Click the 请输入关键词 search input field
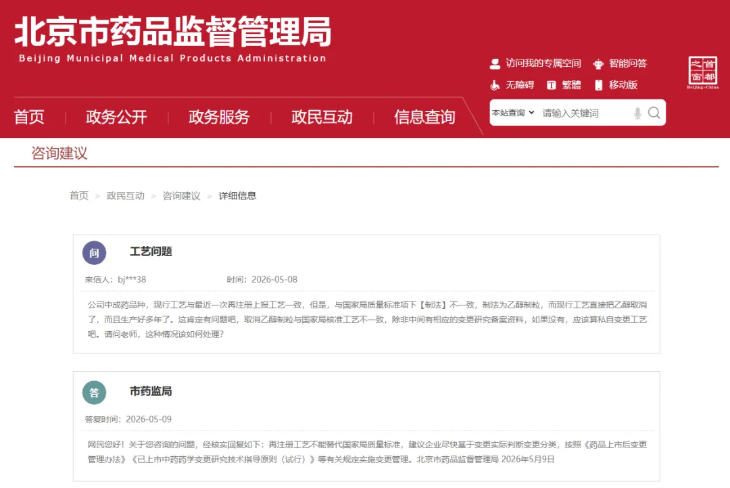The image size is (730, 488). click(585, 113)
